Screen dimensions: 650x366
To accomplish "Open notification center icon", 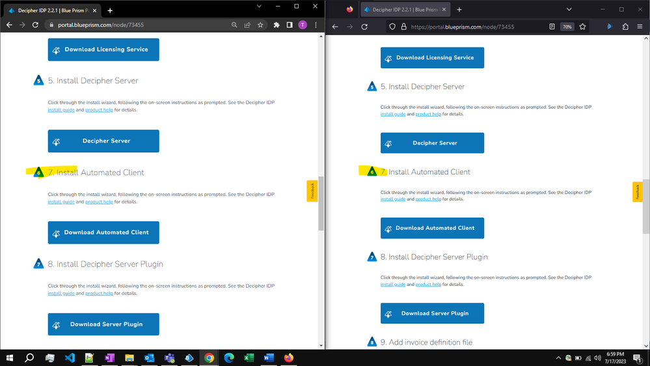I will pos(637,358).
